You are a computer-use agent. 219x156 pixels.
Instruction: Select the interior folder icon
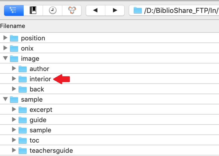coord(22,79)
